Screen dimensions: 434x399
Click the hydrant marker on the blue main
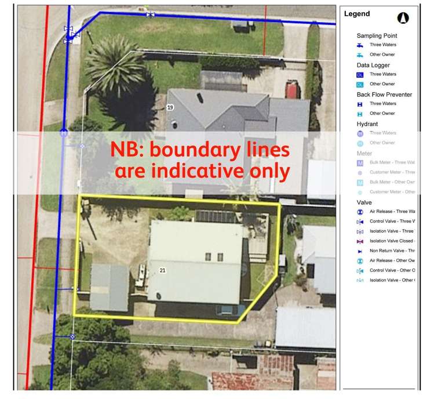64,133
